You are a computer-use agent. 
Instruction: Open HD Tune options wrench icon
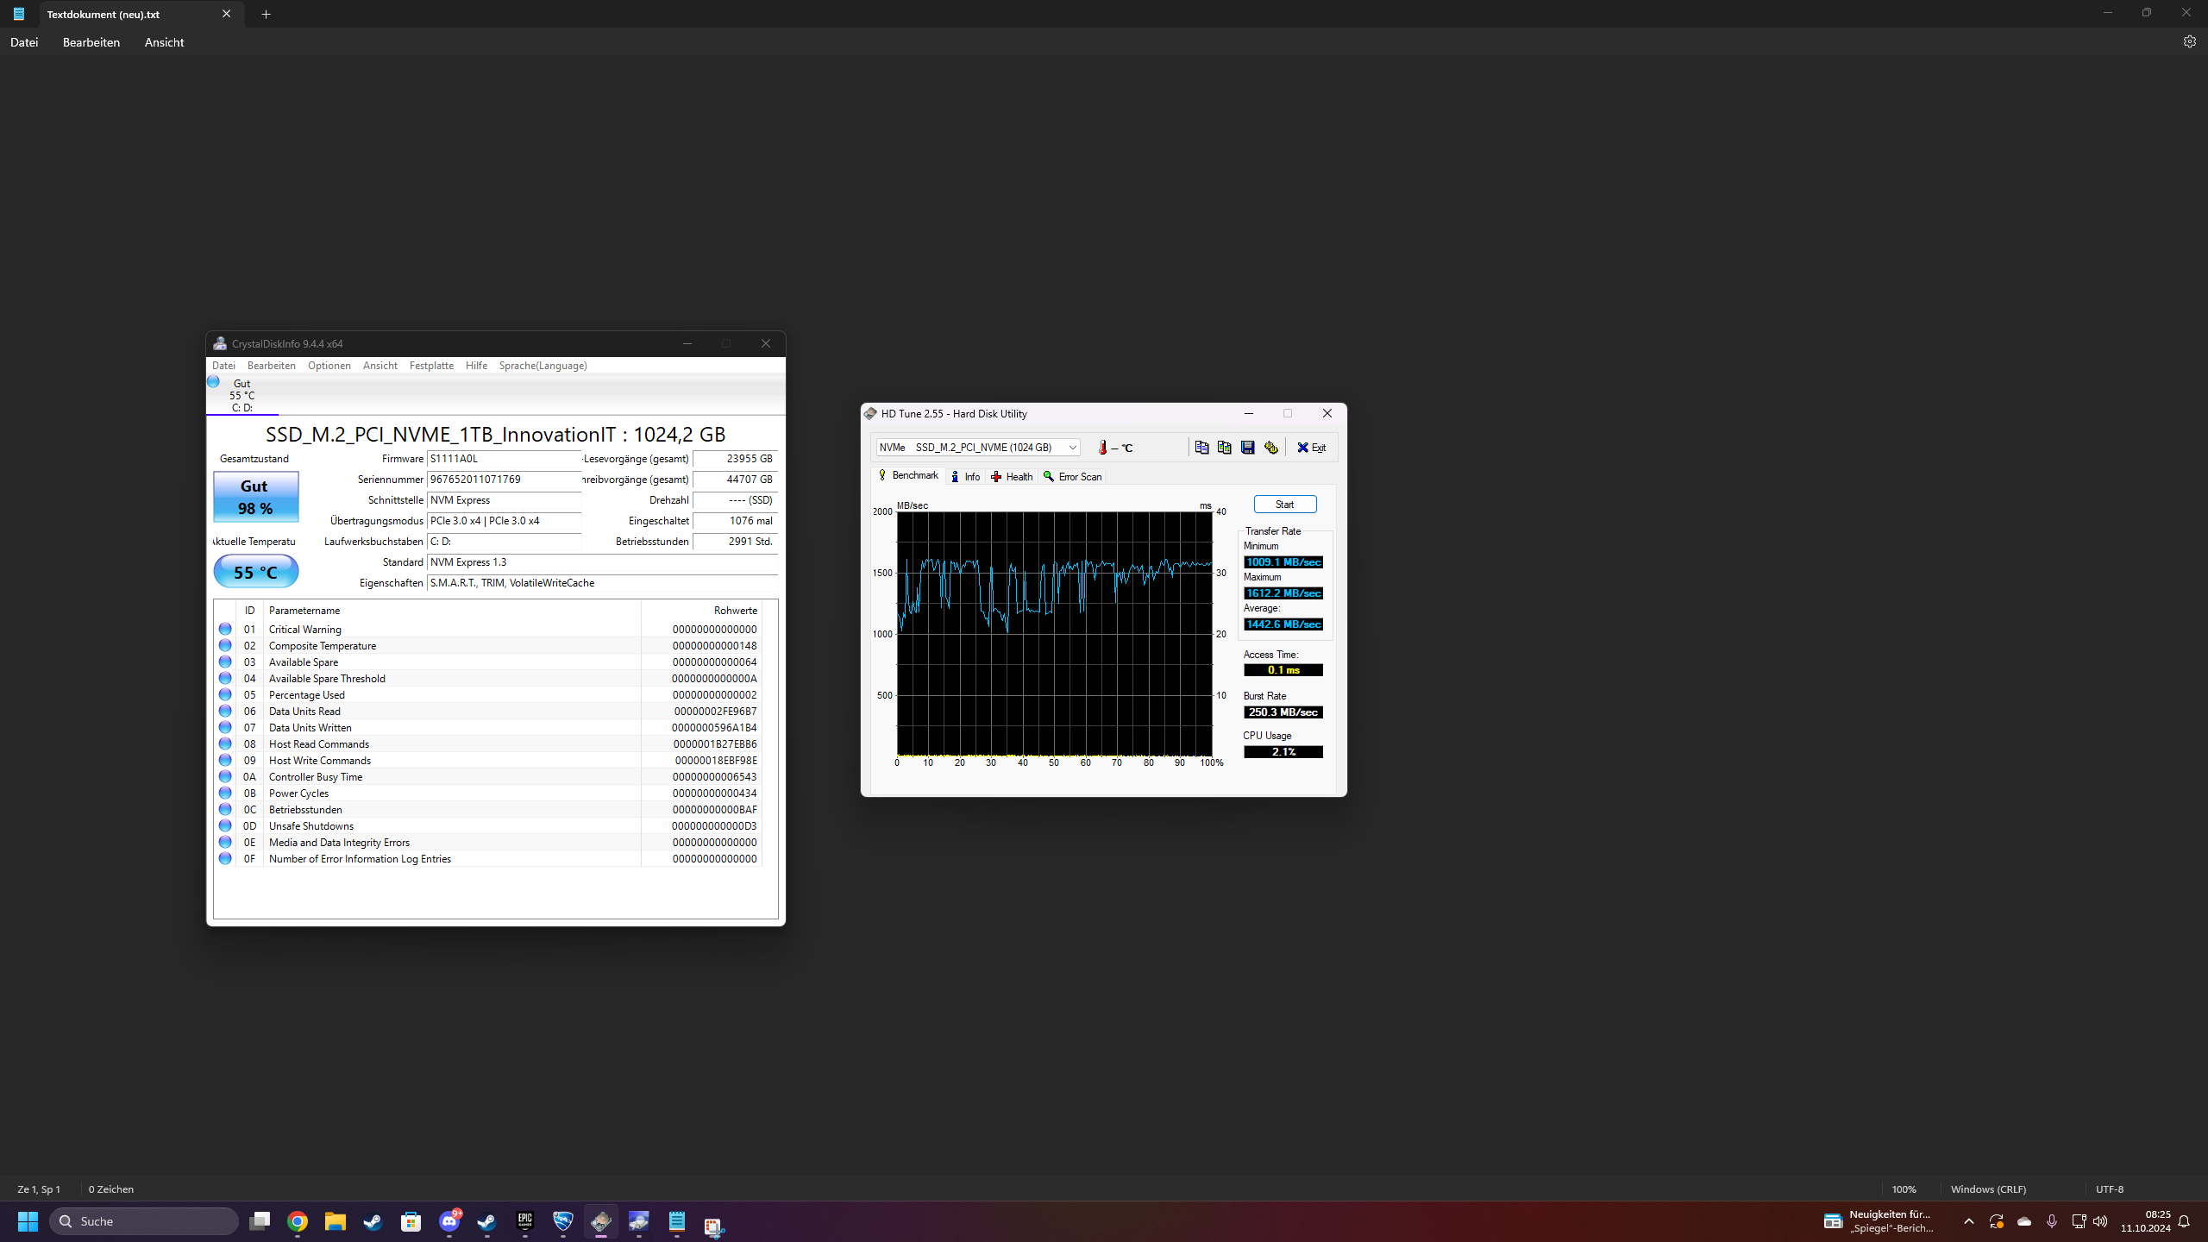[x=1270, y=447]
